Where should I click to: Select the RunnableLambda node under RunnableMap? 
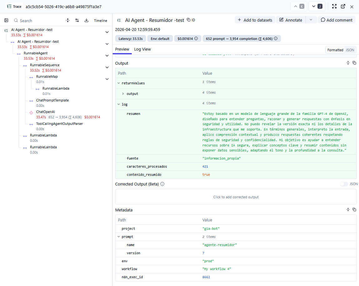tap(56, 88)
